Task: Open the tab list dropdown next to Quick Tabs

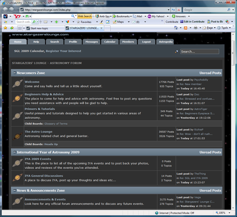Action: point(24,28)
